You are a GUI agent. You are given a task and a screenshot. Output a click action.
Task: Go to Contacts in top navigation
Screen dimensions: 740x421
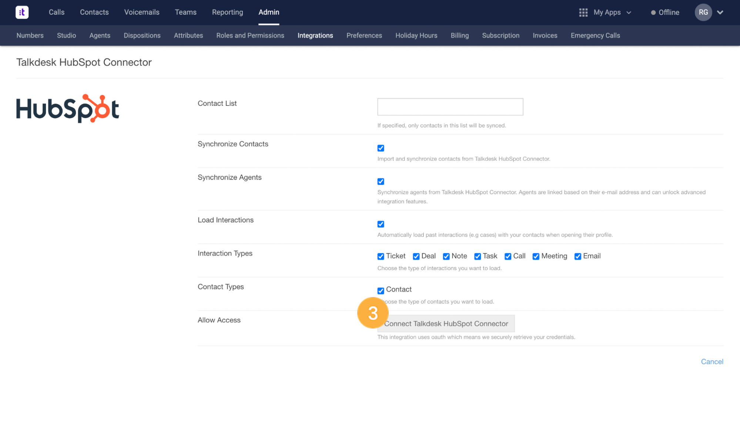94,12
